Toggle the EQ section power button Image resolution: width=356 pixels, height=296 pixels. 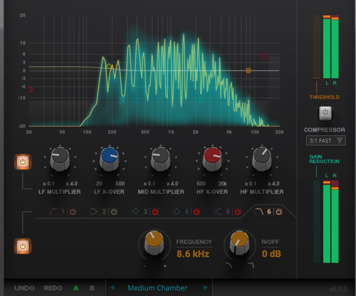(22, 246)
